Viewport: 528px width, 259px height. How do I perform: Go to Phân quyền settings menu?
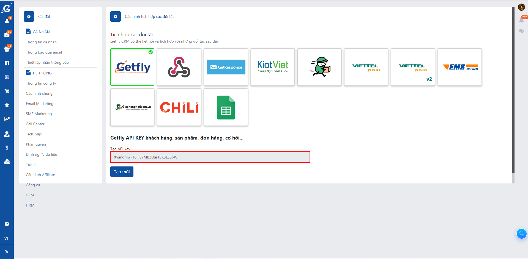[x=36, y=144]
